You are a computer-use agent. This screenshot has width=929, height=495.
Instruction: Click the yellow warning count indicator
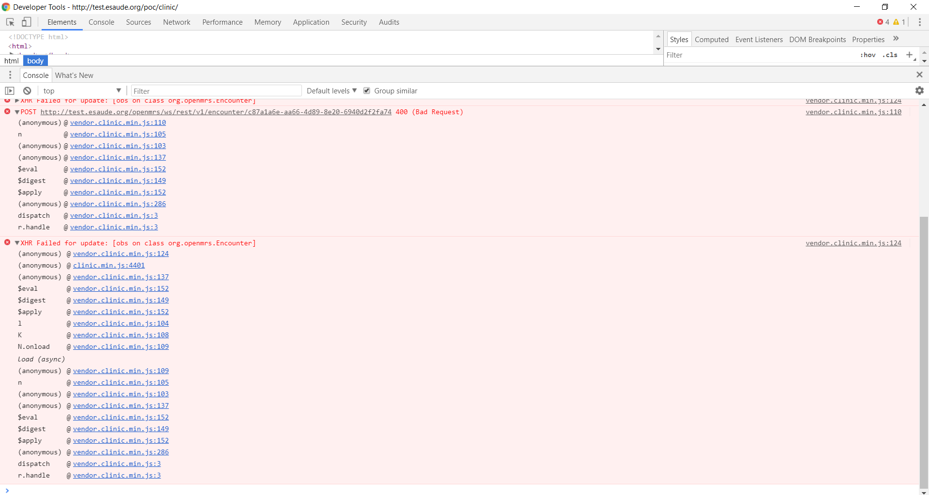899,22
